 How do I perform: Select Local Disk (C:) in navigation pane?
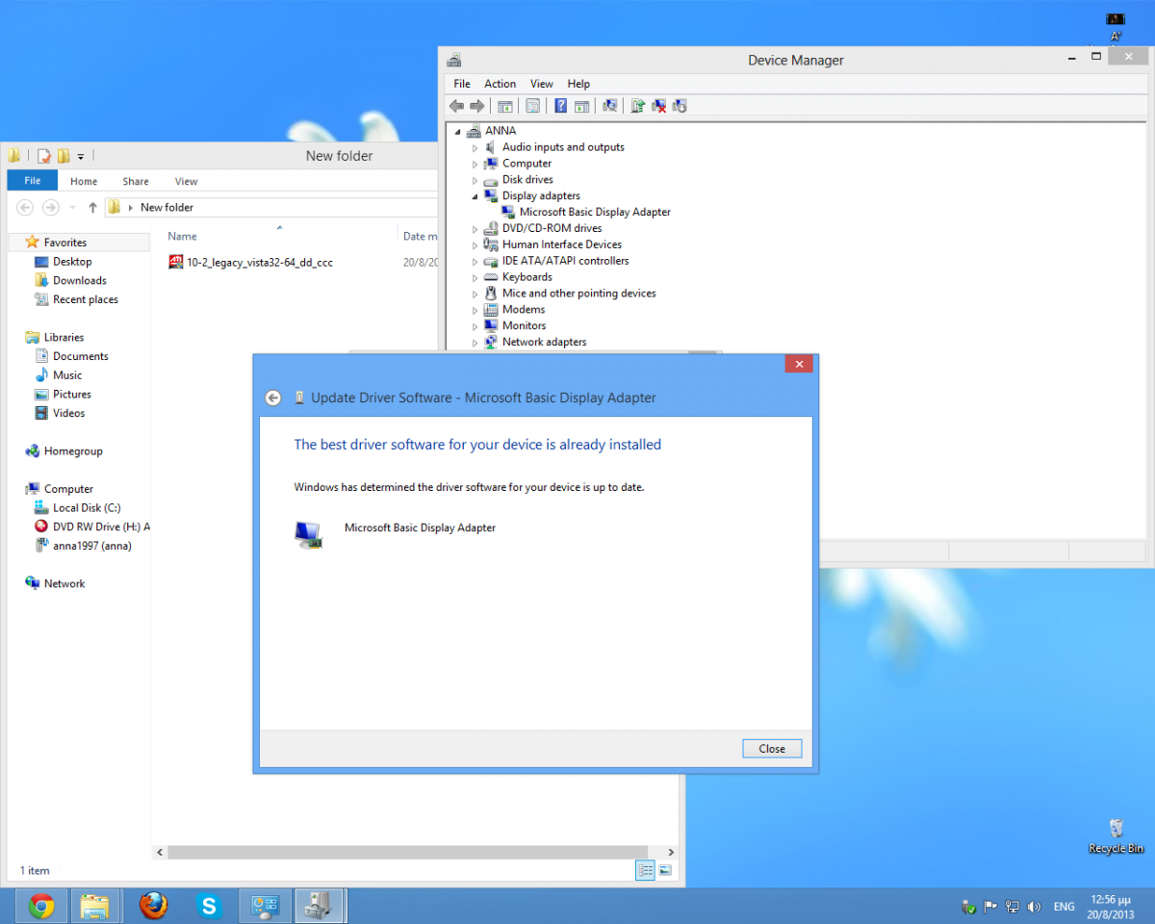click(x=87, y=508)
